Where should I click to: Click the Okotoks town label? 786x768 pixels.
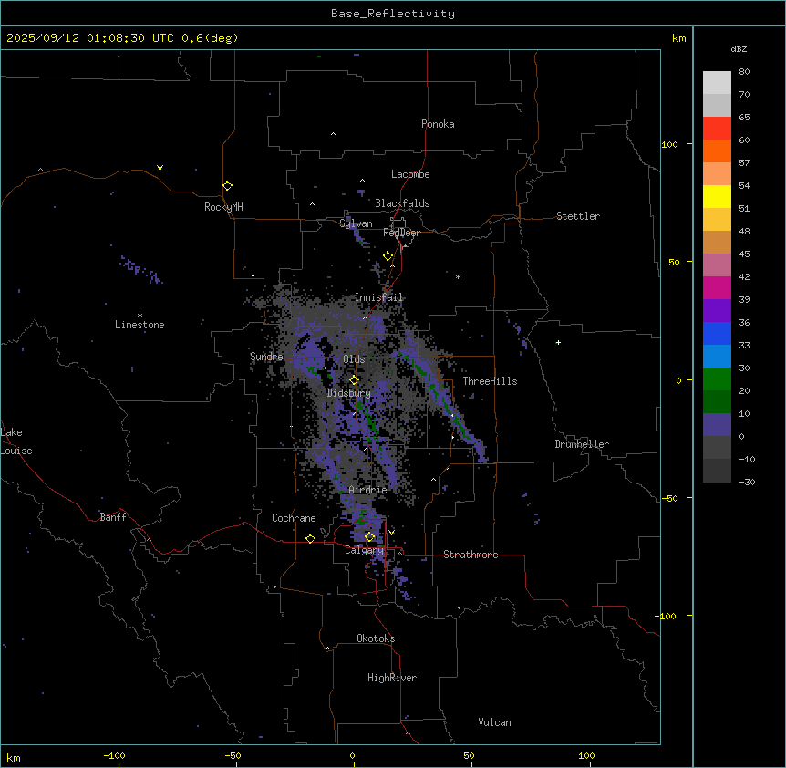[x=376, y=638]
